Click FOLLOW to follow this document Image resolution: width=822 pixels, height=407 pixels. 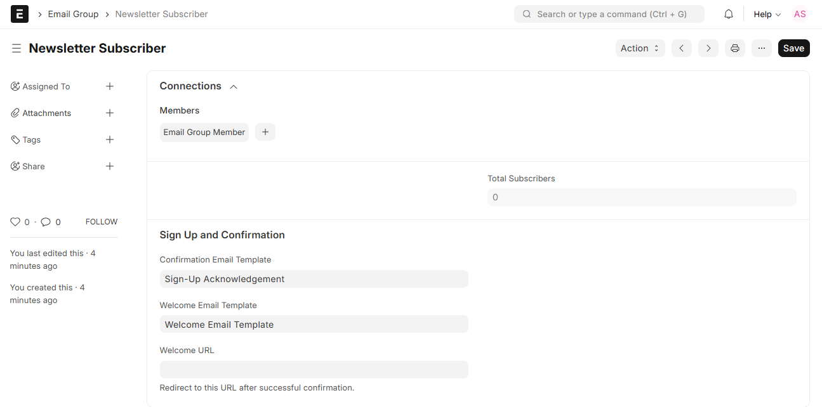point(101,221)
